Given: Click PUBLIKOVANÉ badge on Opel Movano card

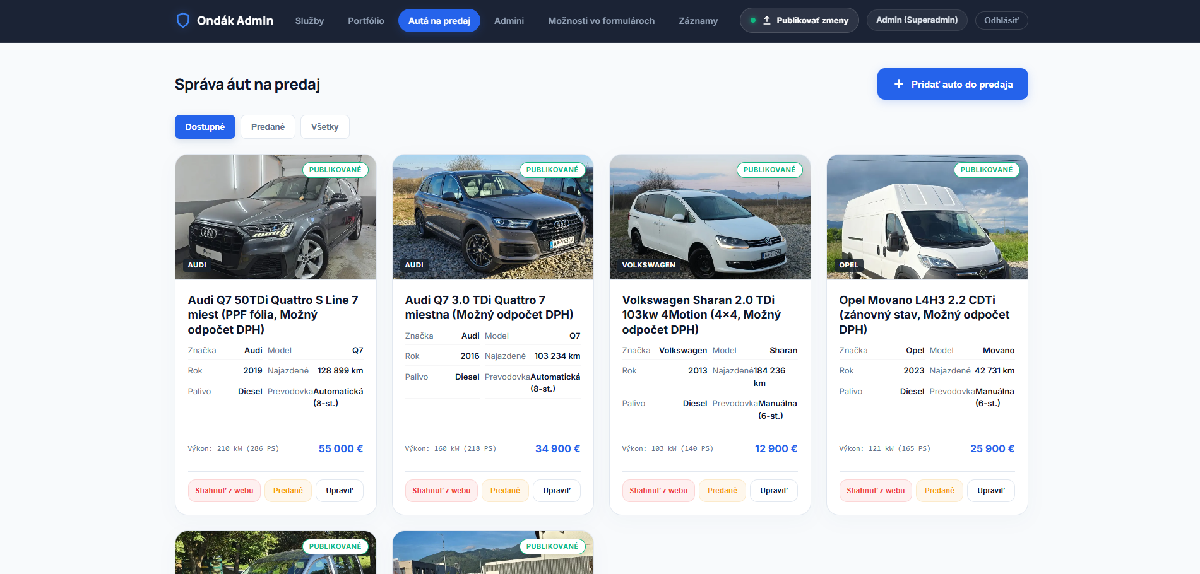Looking at the screenshot, I should click(987, 170).
